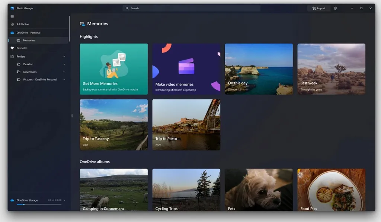The height and width of the screenshot is (222, 381).
Task: Open the Cycling Trips album
Action: [186, 190]
